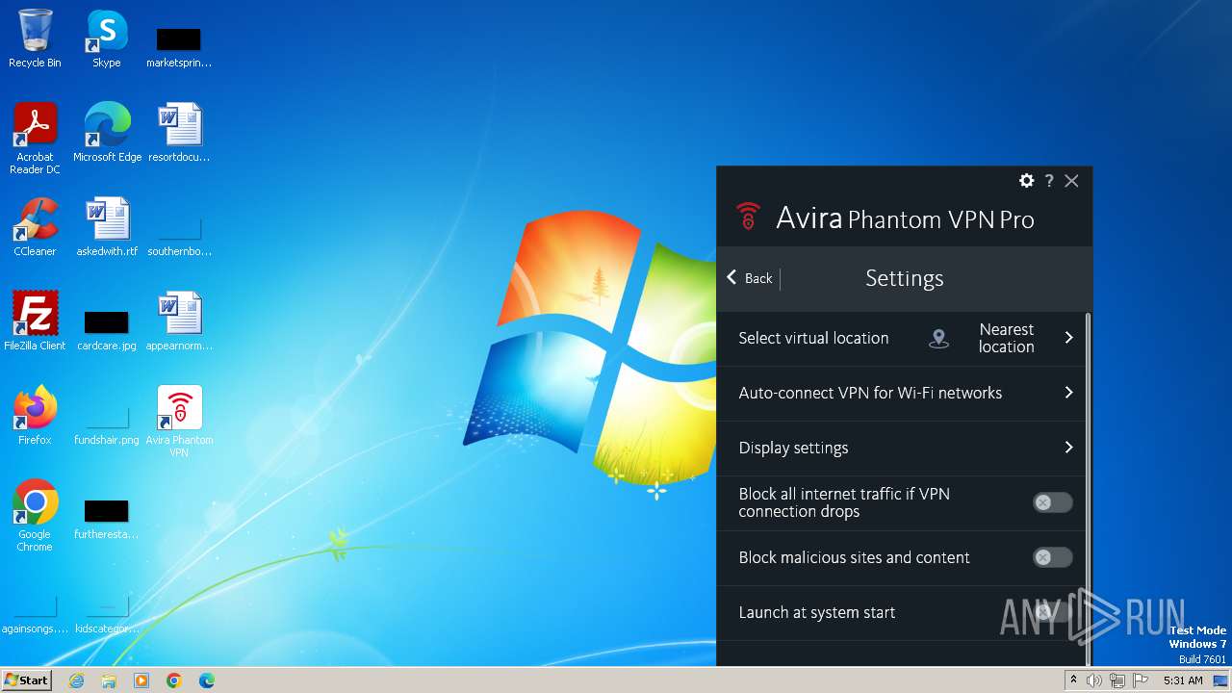Enable block all internet traffic toggle

tap(1052, 502)
